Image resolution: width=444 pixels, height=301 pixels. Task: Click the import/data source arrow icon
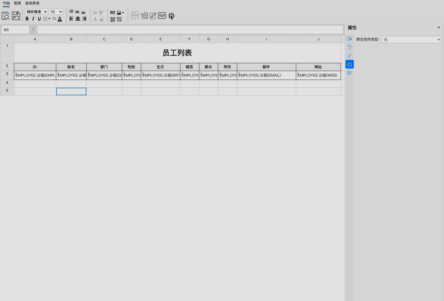pyautogui.click(x=144, y=16)
